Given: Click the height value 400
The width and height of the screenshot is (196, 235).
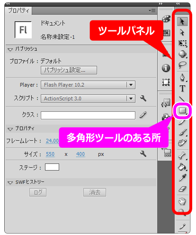Looking at the screenshot, I should 80,154.
